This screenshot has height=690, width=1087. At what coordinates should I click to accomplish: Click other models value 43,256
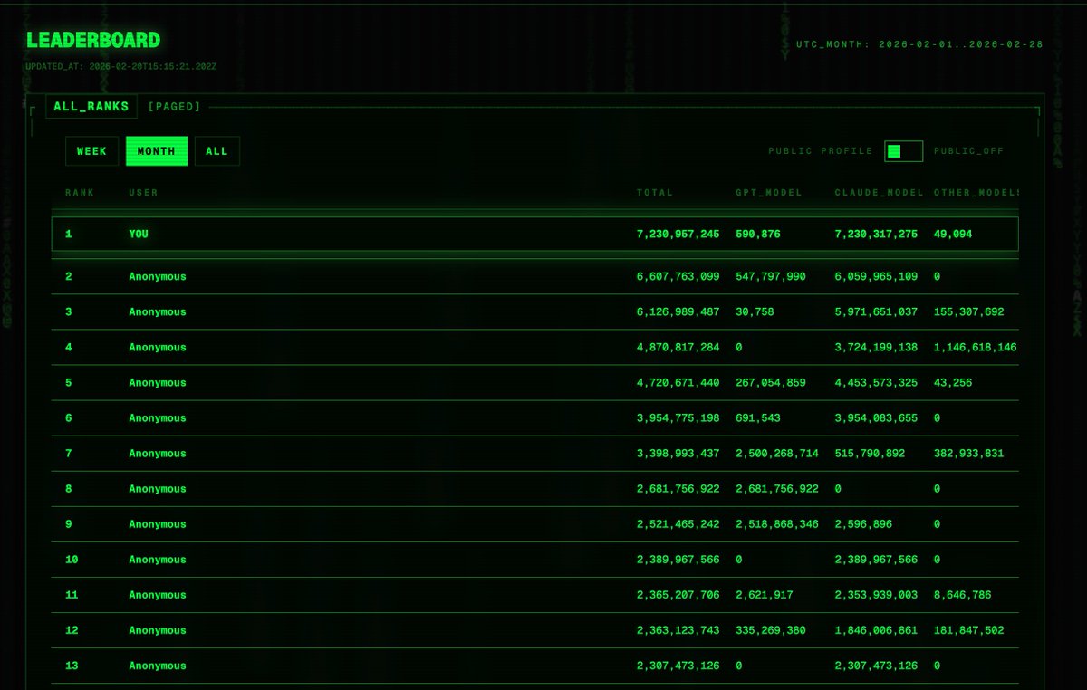953,382
